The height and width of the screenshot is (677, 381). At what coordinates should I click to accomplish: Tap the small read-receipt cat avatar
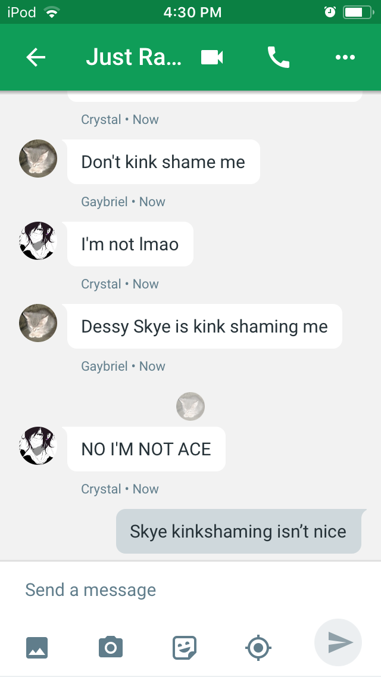point(190,406)
